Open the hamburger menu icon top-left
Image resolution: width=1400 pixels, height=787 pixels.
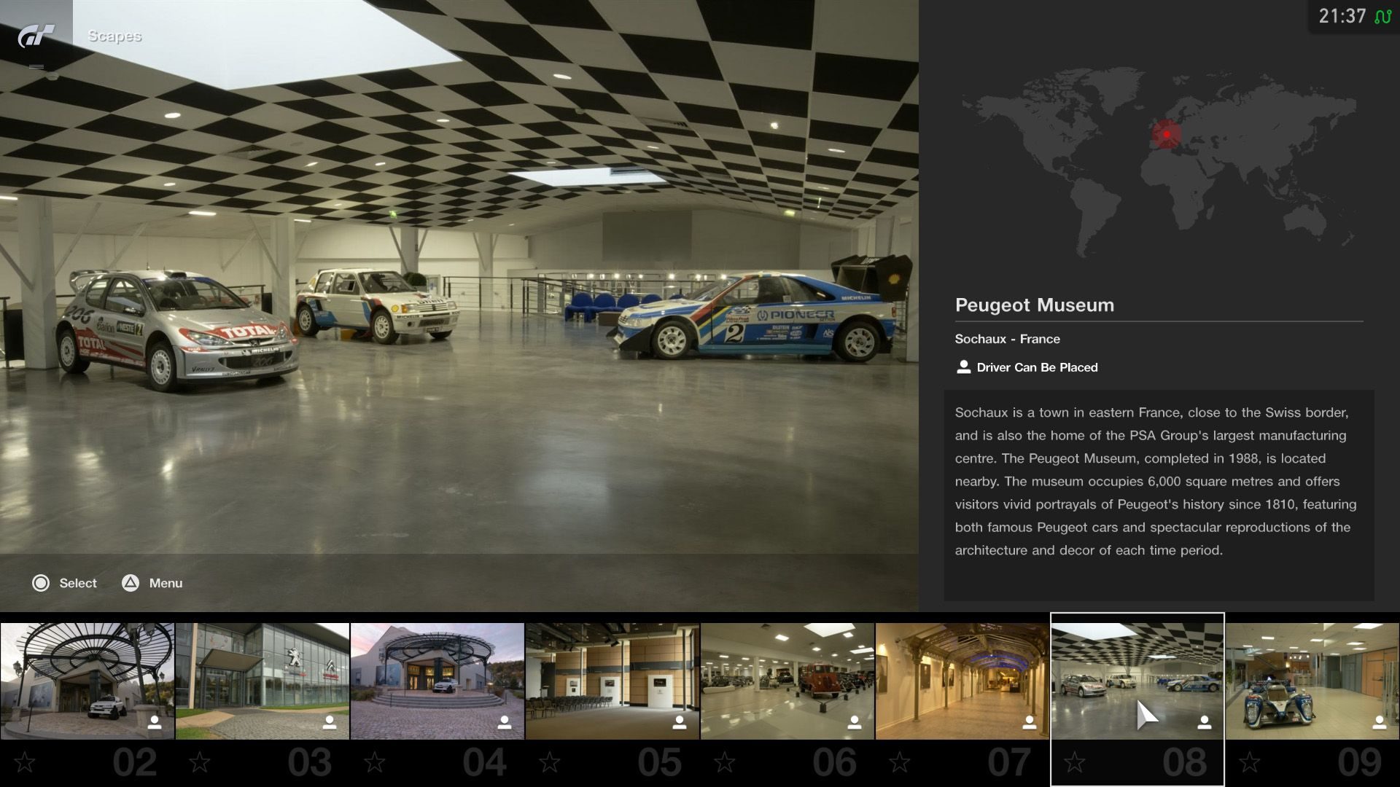36,66
